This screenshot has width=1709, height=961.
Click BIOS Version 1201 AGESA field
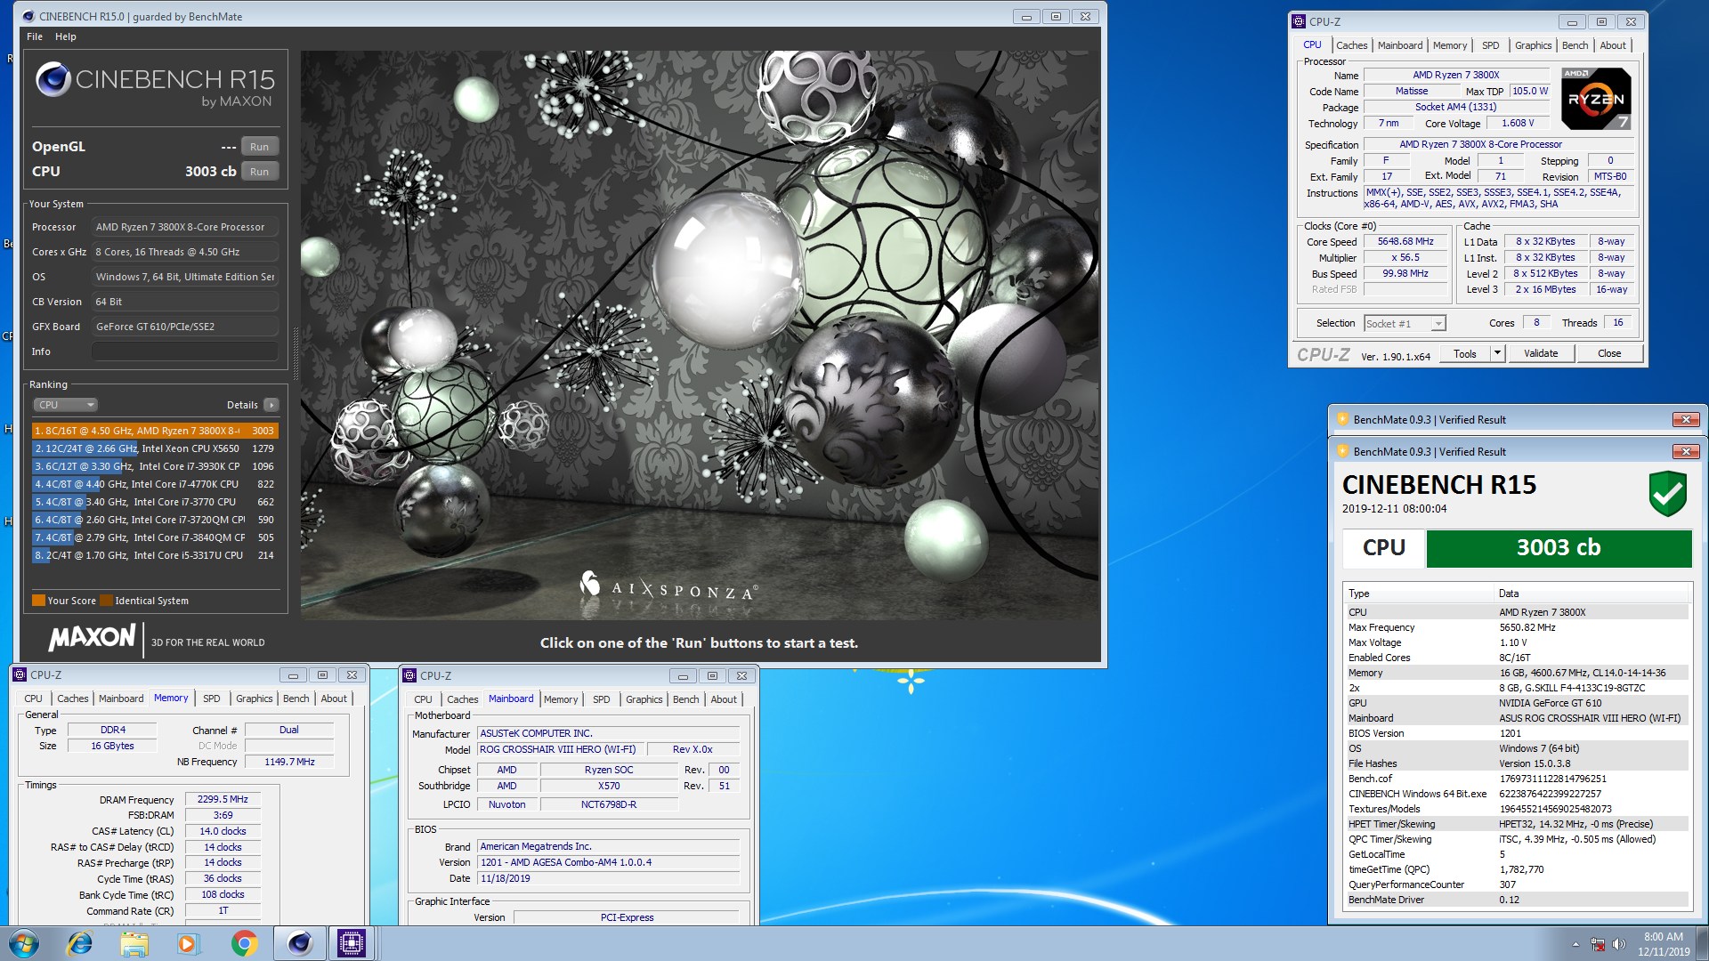pos(609,862)
